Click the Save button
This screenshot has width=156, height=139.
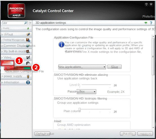(x=114, y=67)
